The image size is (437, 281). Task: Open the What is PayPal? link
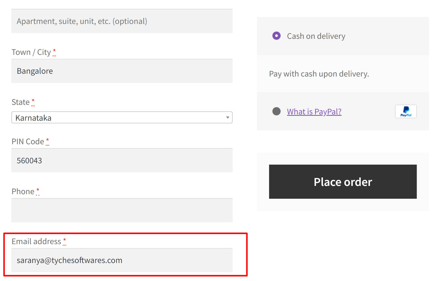point(314,111)
